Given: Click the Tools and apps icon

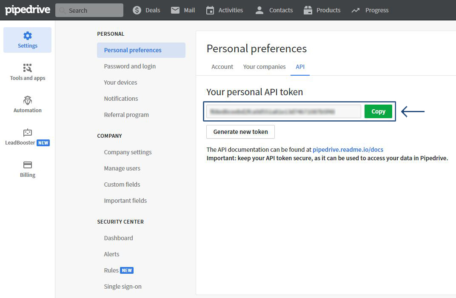Looking at the screenshot, I should 28,68.
